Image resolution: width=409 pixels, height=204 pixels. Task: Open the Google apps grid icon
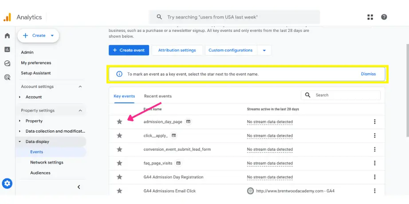370,17
